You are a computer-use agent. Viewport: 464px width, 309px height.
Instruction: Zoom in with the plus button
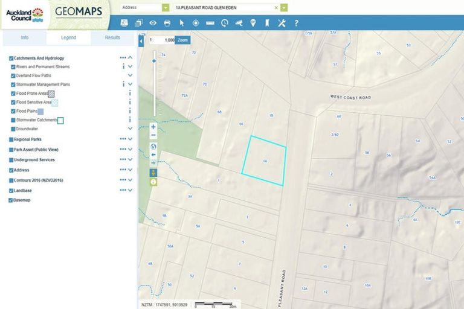(x=153, y=127)
